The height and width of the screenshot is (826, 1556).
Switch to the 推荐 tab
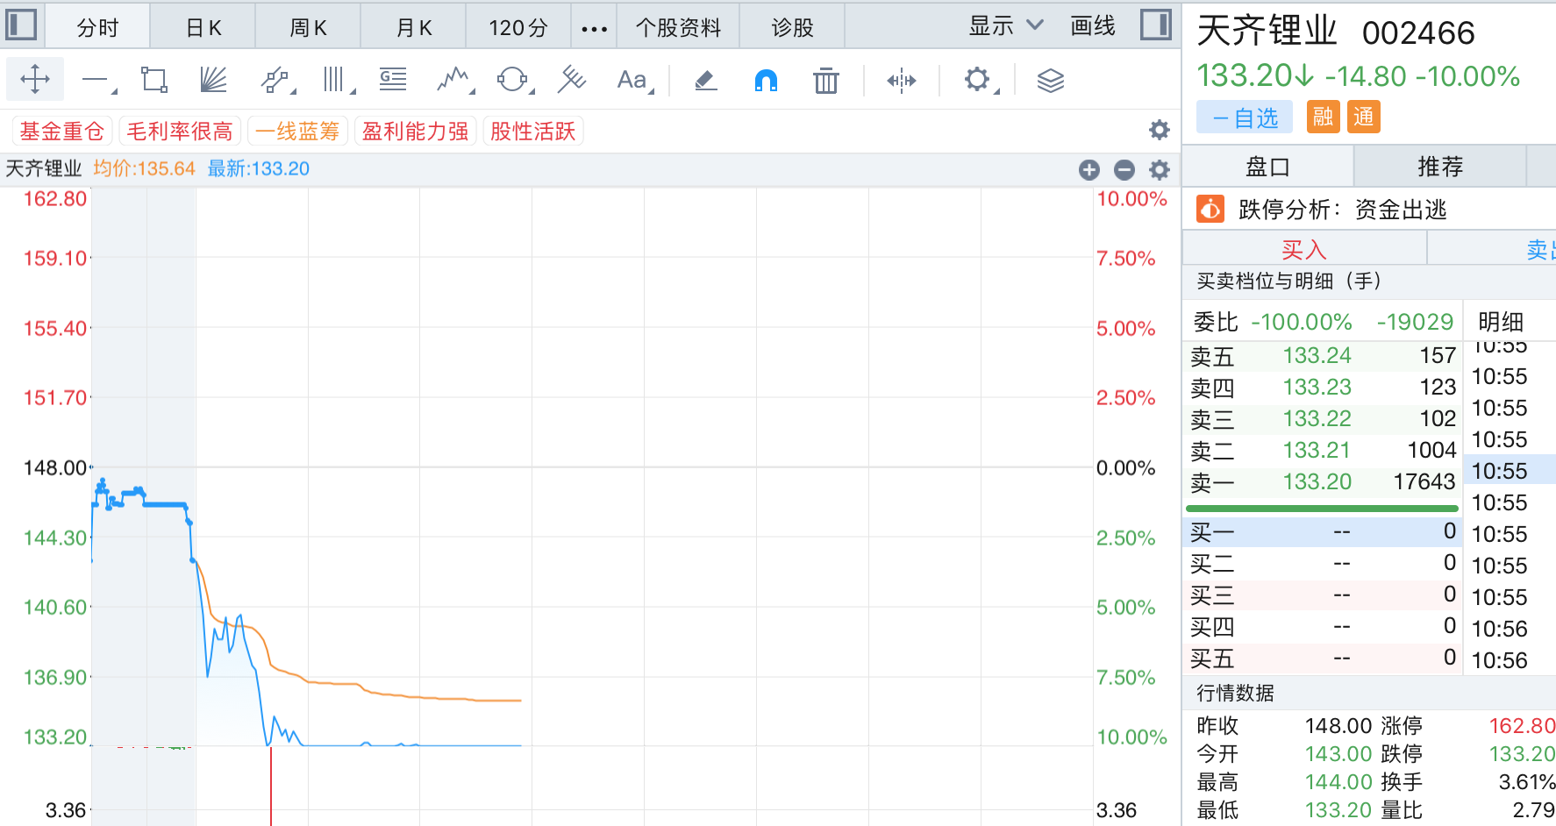[1440, 167]
